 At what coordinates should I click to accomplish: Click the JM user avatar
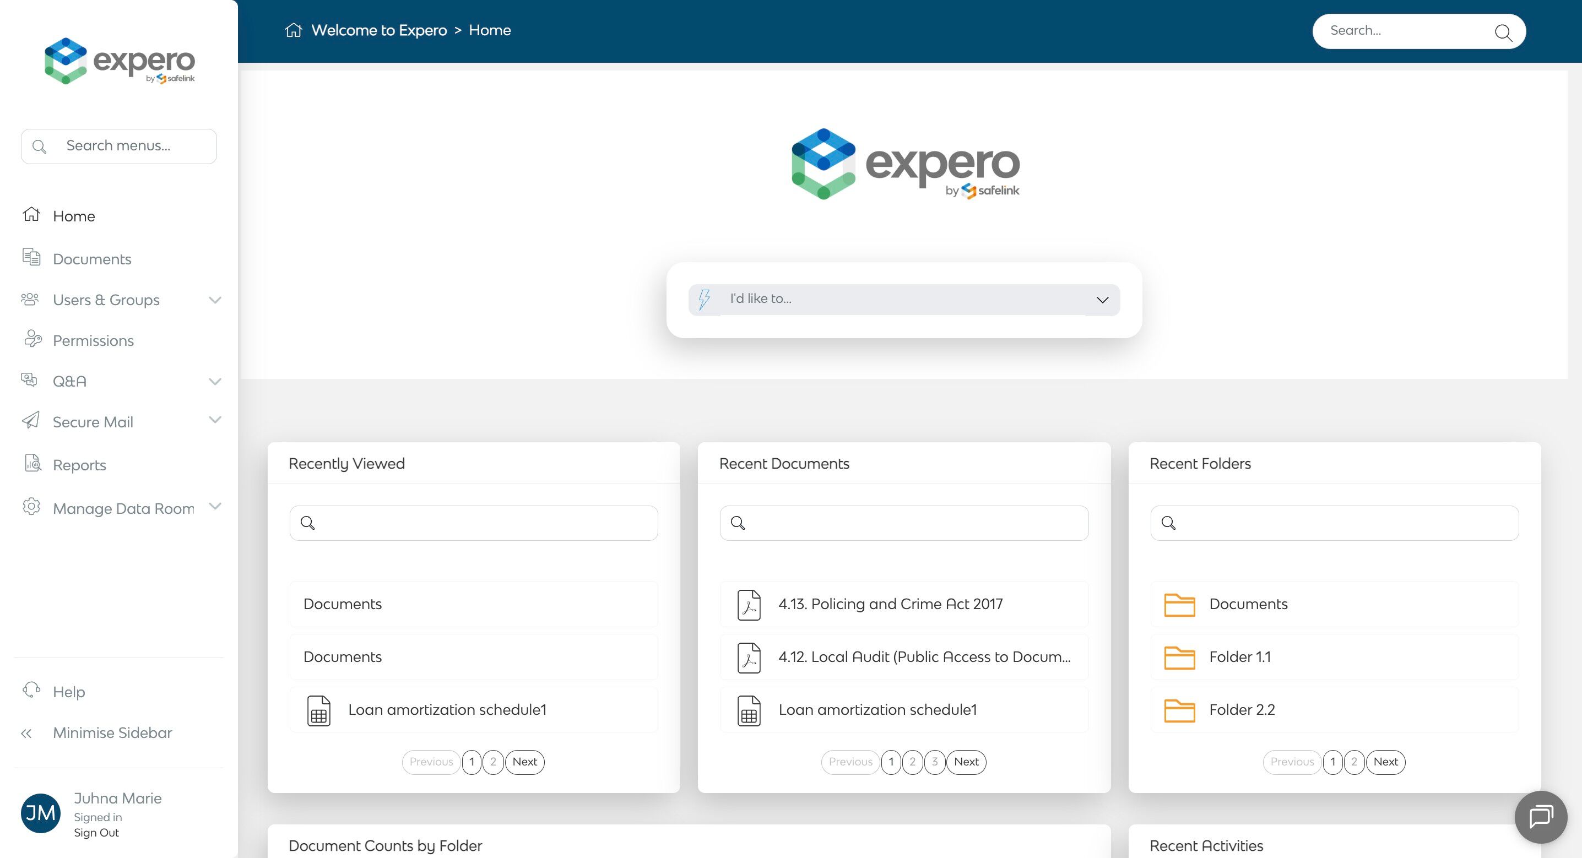pyautogui.click(x=41, y=813)
